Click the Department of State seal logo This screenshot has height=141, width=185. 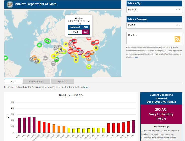[x=10, y=4]
